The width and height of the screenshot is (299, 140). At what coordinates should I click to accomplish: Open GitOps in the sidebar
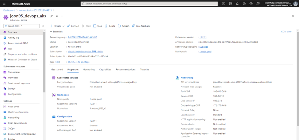11,129
